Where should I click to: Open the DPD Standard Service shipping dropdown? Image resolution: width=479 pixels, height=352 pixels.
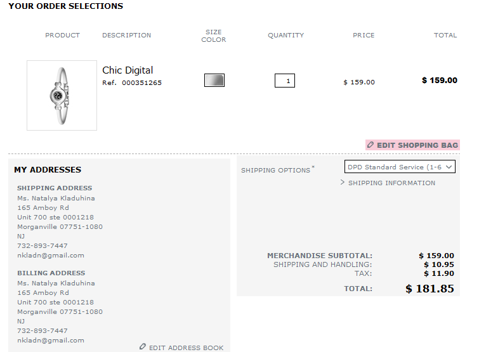[x=394, y=167]
